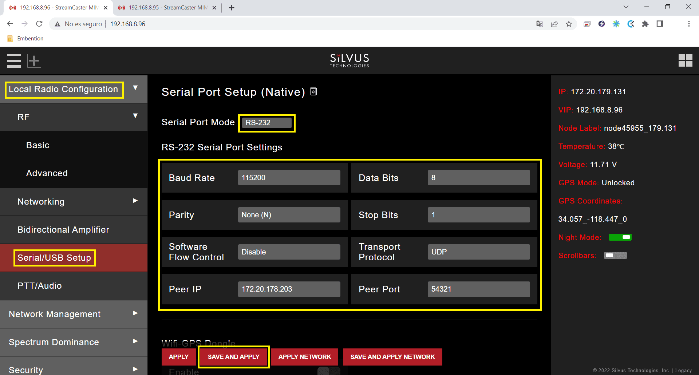
Task: Open the PTT/Audio menu item
Action: point(39,286)
